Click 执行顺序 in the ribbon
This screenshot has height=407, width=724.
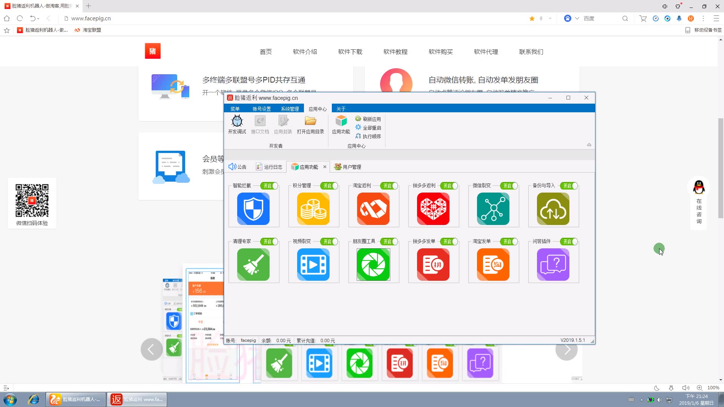pyautogui.click(x=368, y=136)
